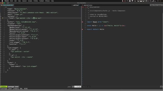Viewport: 163px width, 91px height.
Task: Click the "eslint-plugin-react" dependency line
Action: point(23,37)
